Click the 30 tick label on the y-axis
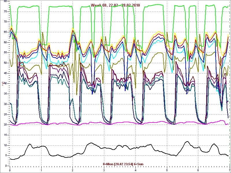The height and width of the screenshot is (173, 231). tap(5, 104)
